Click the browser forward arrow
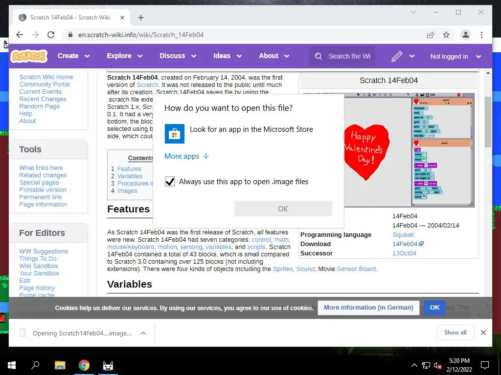The image size is (501, 375). pyautogui.click(x=35, y=35)
